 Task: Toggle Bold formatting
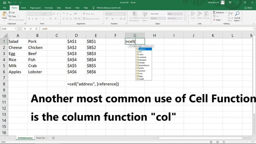tap(29, 19)
